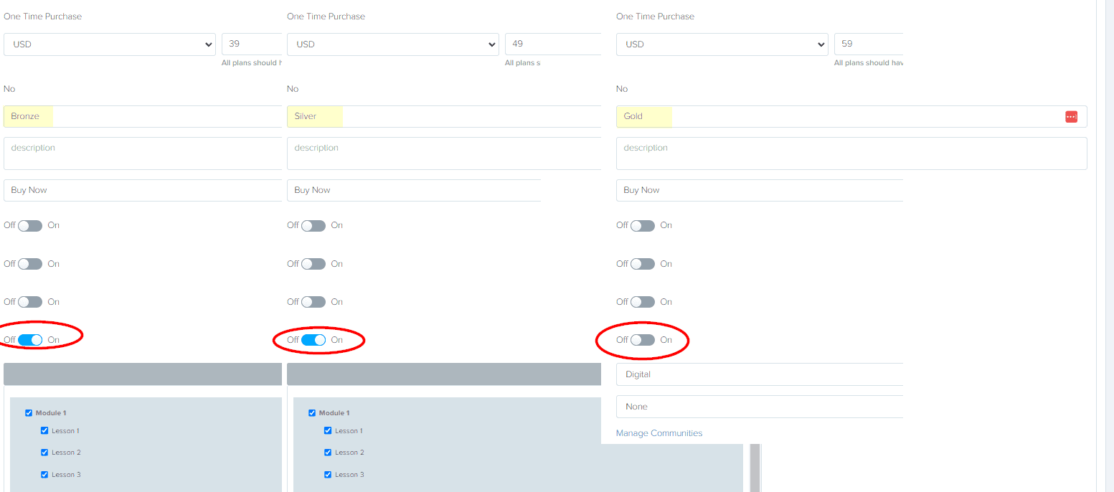
Task: Turn on the first toggle in Bronze column
Action: 29,225
